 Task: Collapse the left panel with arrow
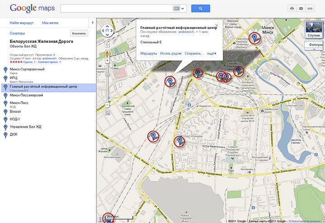pos(93,23)
